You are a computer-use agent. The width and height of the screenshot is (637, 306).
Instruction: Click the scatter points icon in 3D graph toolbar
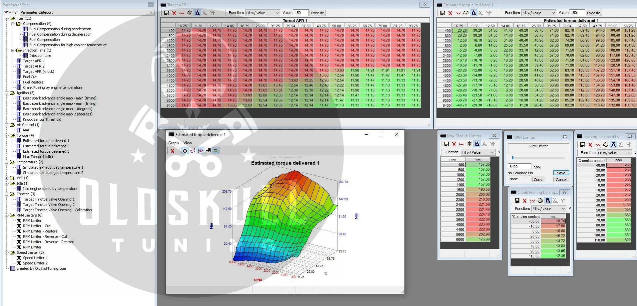coord(193,151)
